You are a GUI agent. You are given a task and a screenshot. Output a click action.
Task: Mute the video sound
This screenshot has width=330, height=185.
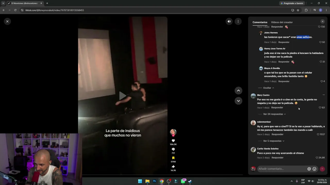point(229,21)
